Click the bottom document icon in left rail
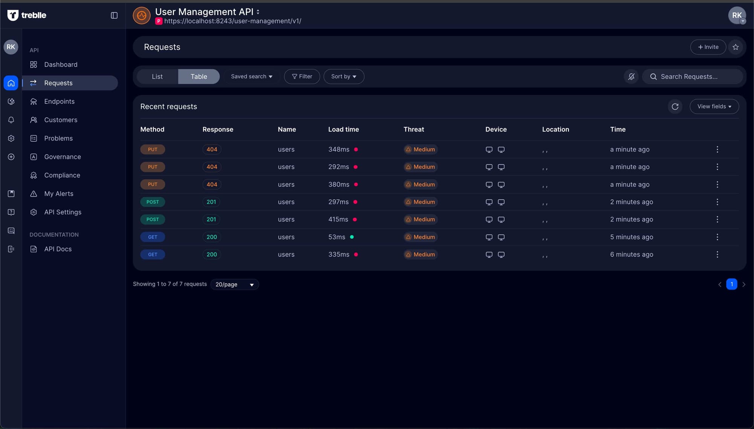Image resolution: width=754 pixels, height=429 pixels. tap(11, 249)
